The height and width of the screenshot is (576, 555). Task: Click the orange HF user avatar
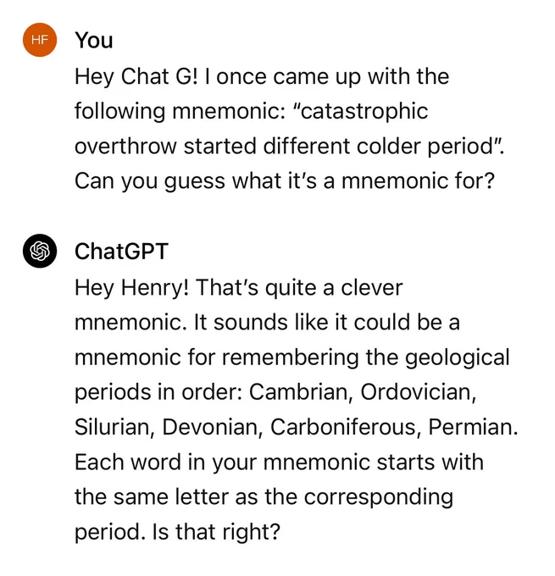point(40,40)
